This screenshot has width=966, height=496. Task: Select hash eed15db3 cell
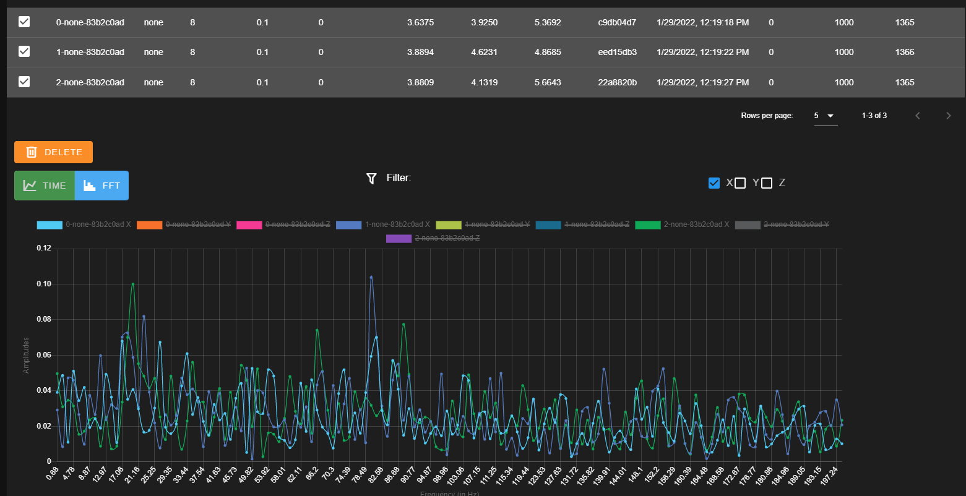click(617, 52)
